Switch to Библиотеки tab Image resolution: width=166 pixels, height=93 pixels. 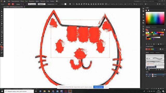click(154, 27)
